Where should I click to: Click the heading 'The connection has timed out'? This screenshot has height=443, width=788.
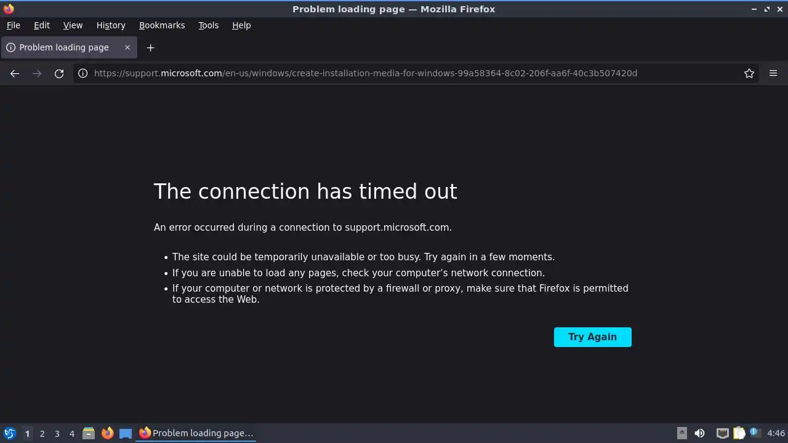[x=305, y=191]
